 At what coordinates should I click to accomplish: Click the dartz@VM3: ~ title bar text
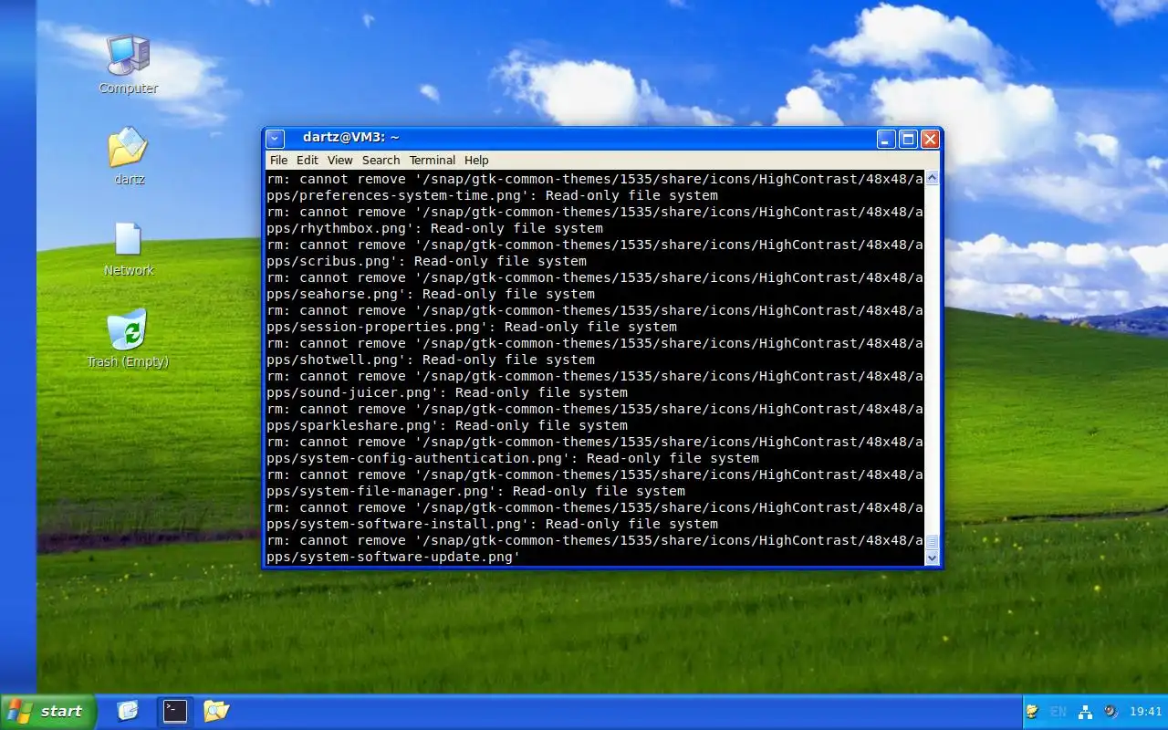351,138
